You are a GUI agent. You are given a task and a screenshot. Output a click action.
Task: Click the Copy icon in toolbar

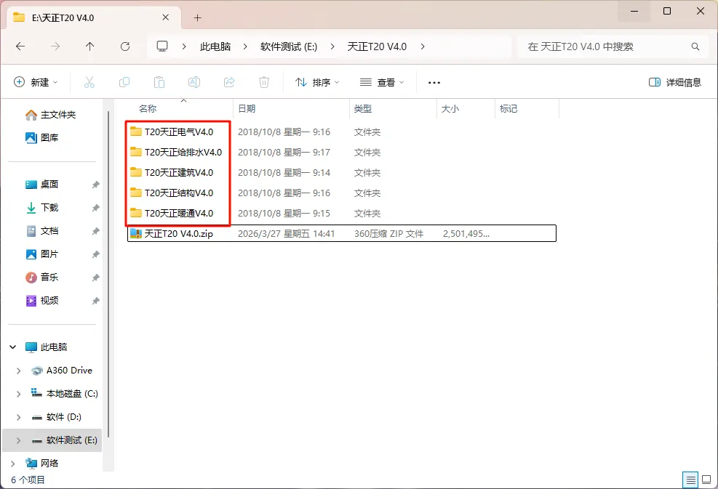point(124,82)
